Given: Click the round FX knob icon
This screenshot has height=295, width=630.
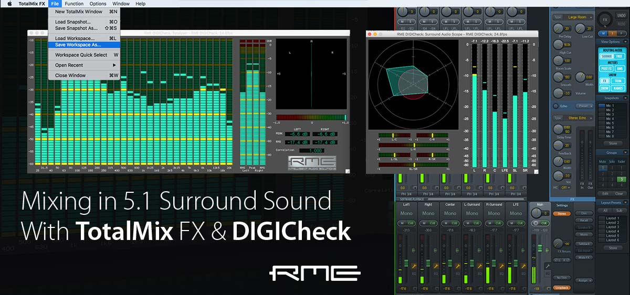Looking at the screenshot, I should pos(605,20).
